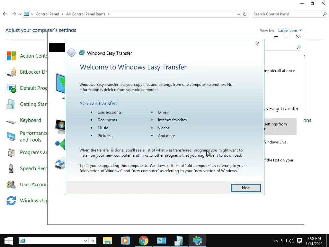
Task: Click the Keyboard link text
Action: click(x=31, y=120)
